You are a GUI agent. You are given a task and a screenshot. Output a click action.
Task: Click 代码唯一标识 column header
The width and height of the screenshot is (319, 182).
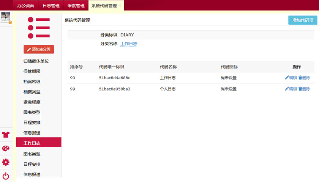click(x=112, y=67)
